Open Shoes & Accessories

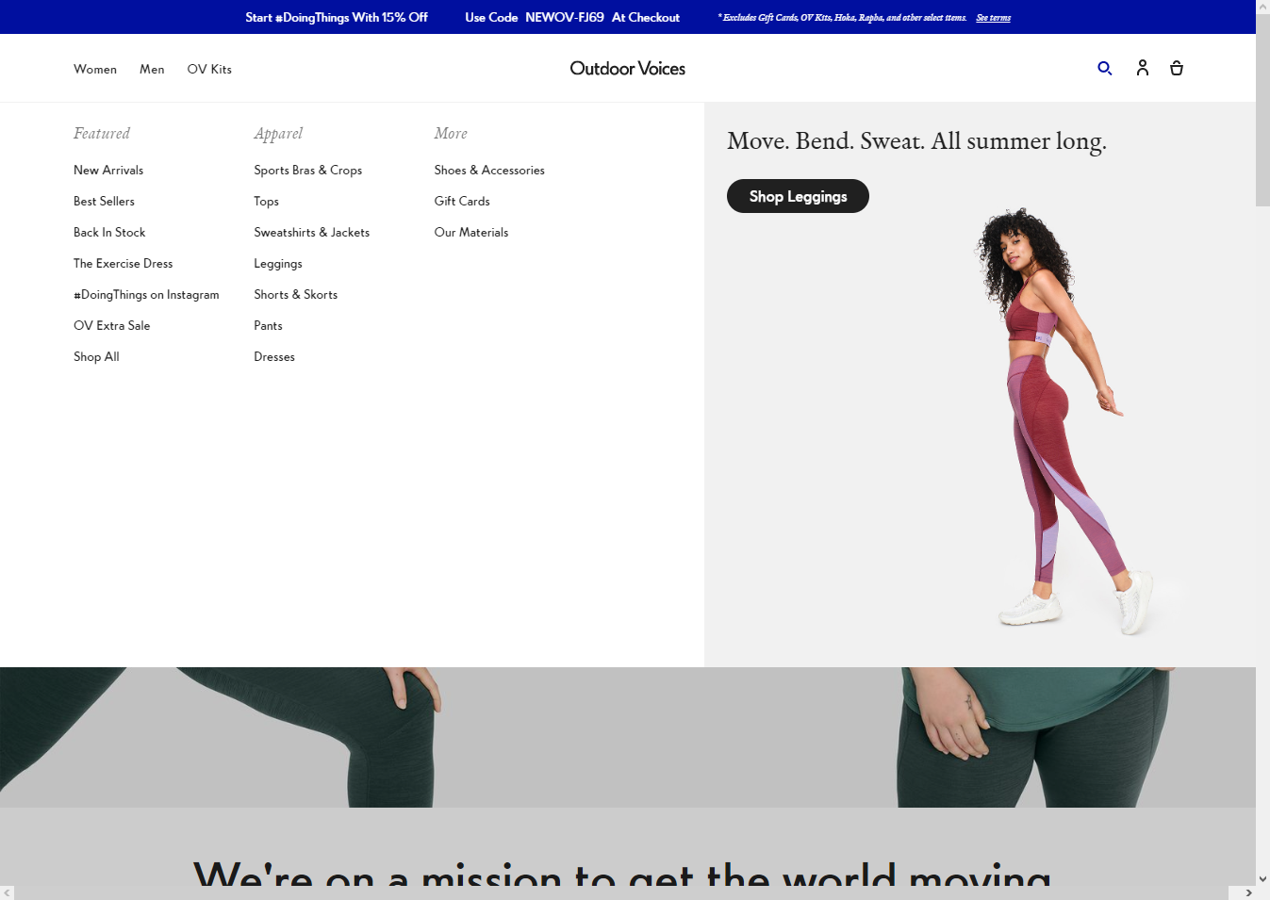point(489,171)
